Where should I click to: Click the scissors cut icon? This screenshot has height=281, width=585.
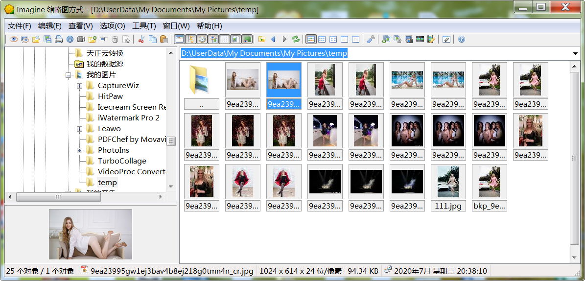(x=141, y=40)
